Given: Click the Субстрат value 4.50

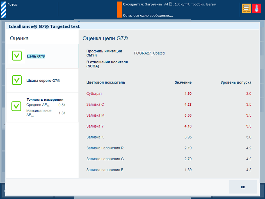Looking at the screenshot, I should (x=188, y=94).
